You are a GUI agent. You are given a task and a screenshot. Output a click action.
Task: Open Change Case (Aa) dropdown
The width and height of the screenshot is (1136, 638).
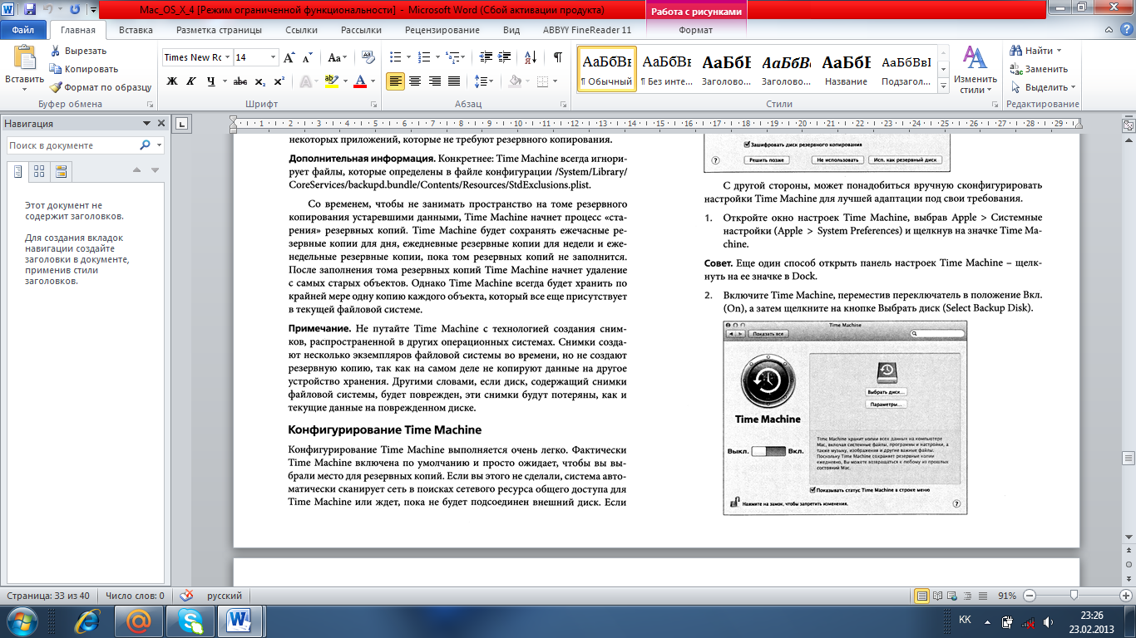(x=337, y=57)
